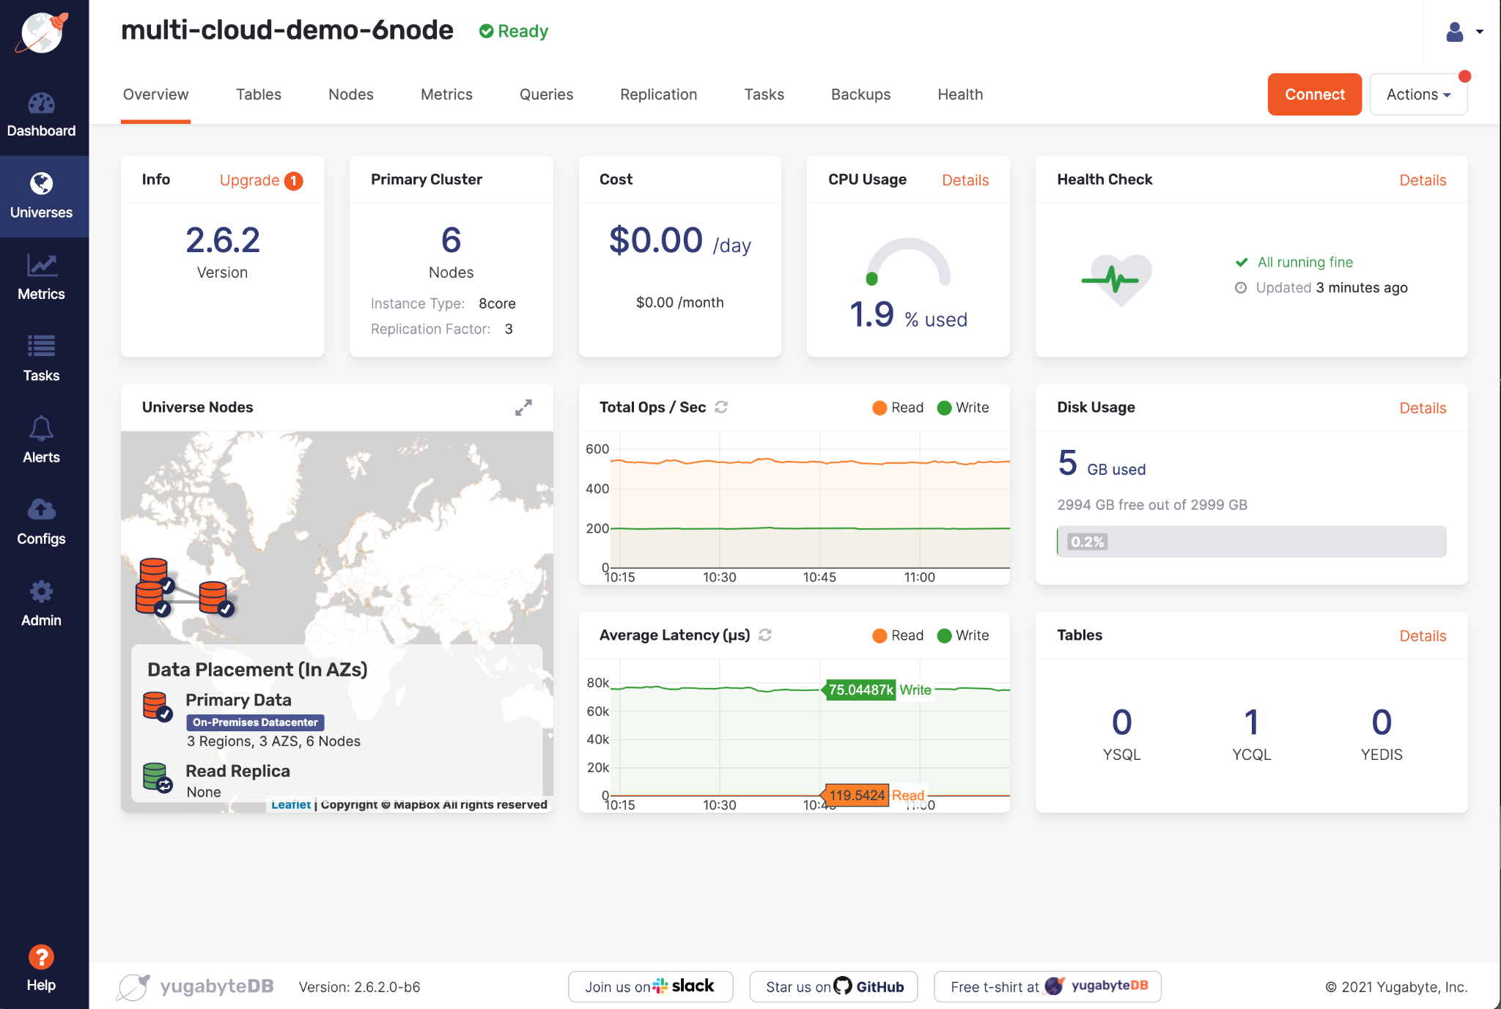Refresh the Average Latency chart
This screenshot has width=1501, height=1009.
tap(765, 635)
